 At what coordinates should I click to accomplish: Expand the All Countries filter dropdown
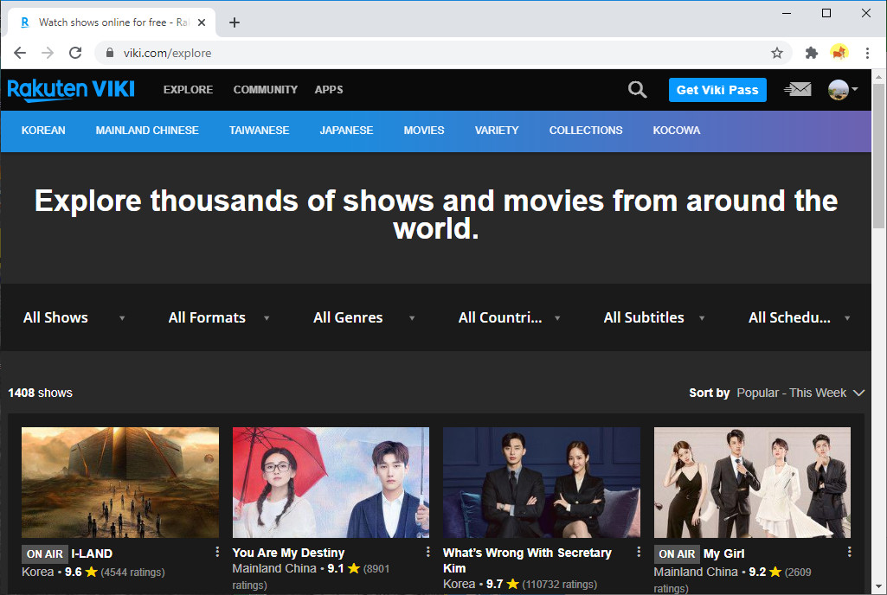(509, 318)
